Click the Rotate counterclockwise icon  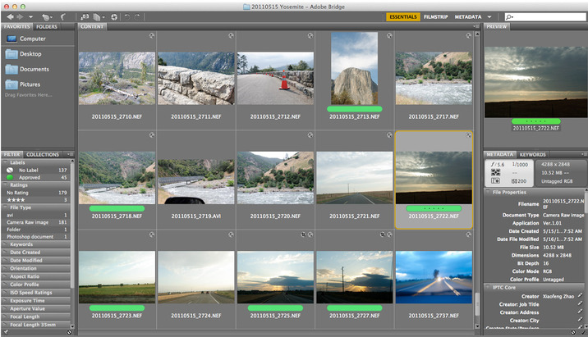click(126, 16)
